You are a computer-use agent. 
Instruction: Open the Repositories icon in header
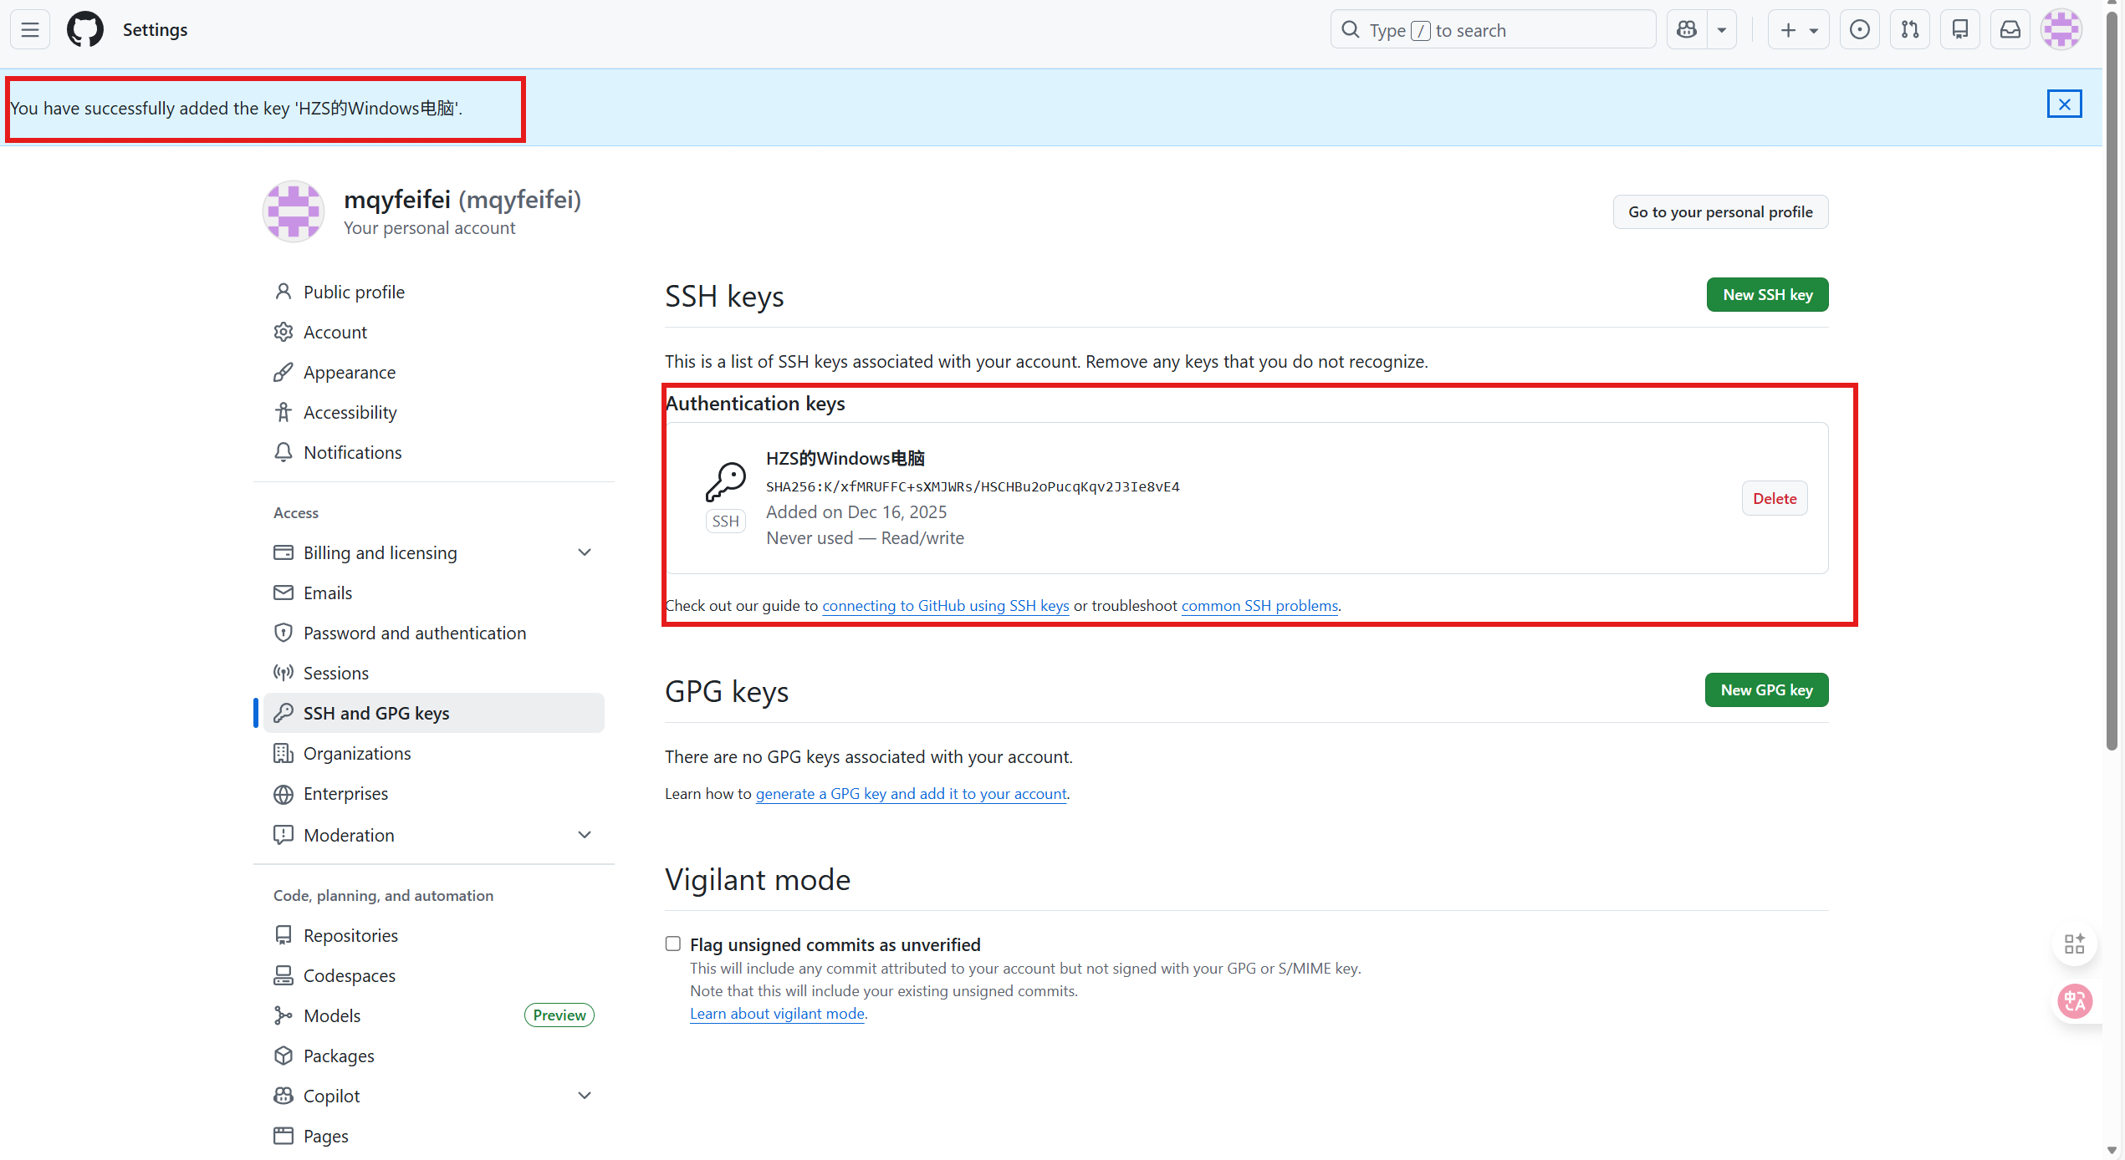point(1959,30)
